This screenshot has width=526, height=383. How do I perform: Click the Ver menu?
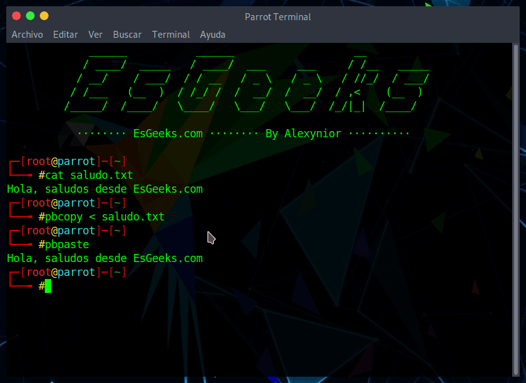(x=95, y=35)
